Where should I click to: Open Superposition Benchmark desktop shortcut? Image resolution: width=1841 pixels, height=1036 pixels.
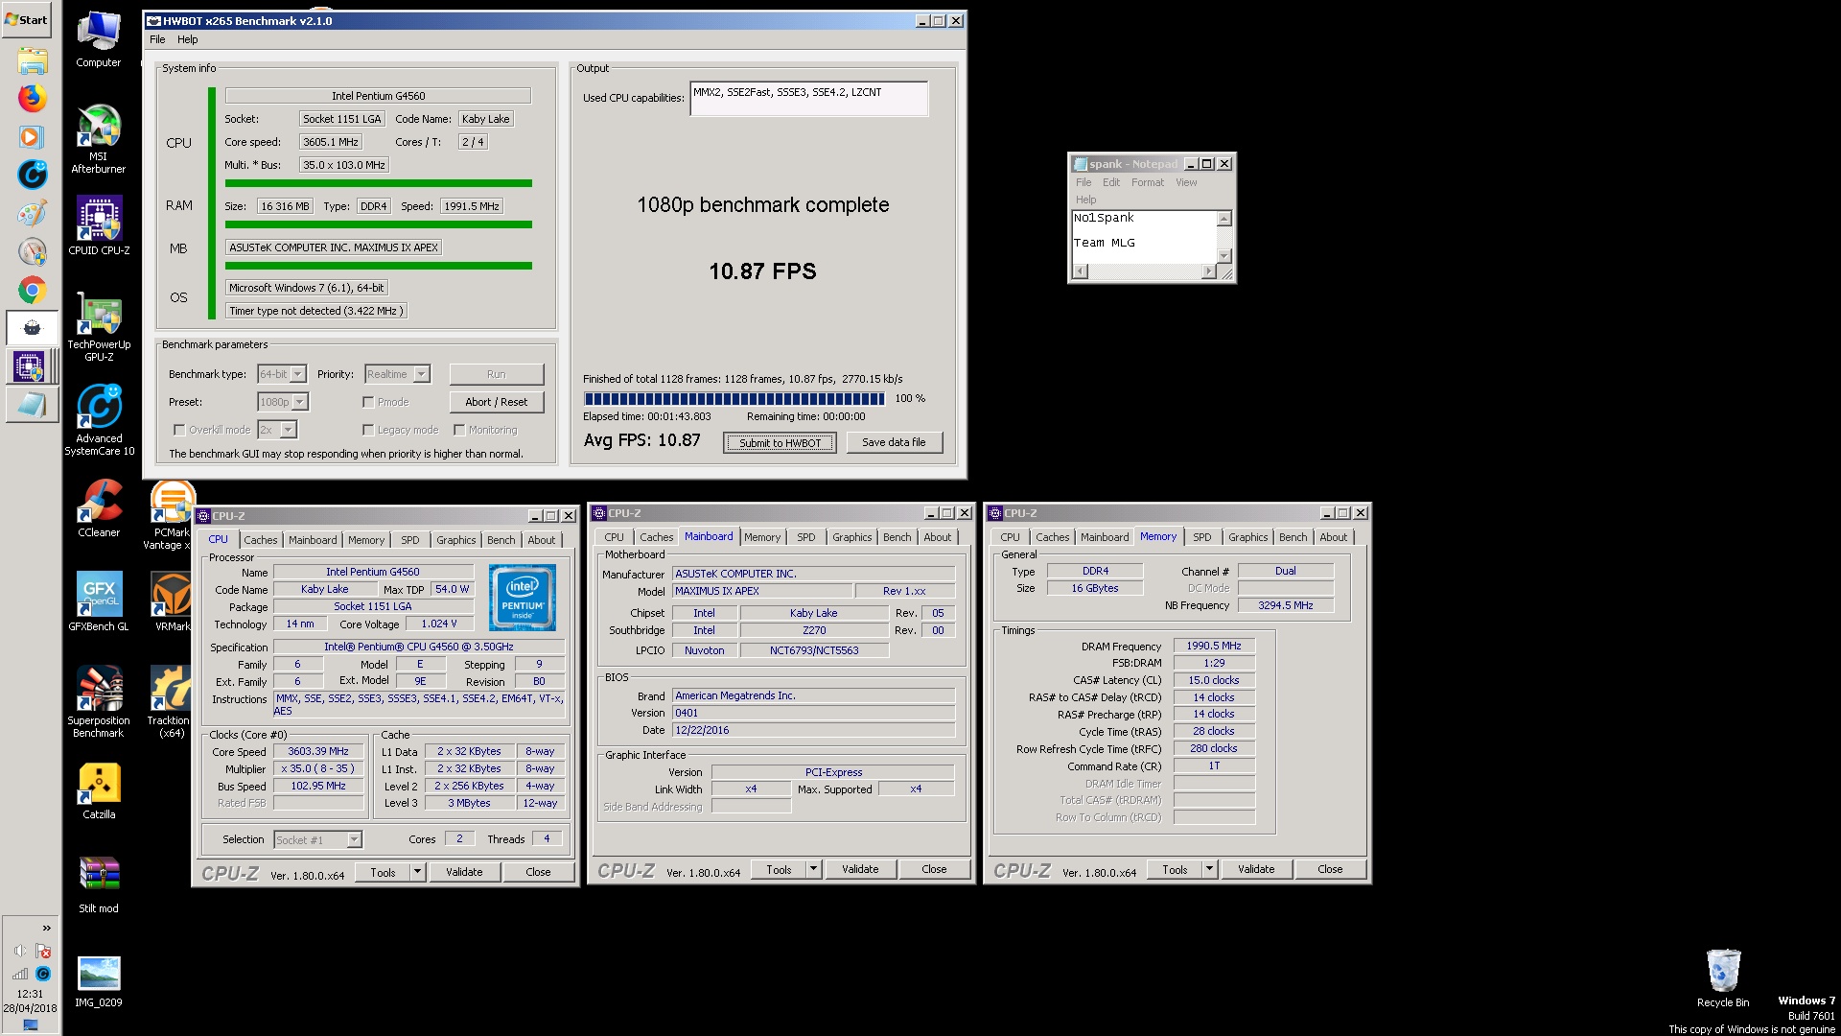click(x=99, y=702)
